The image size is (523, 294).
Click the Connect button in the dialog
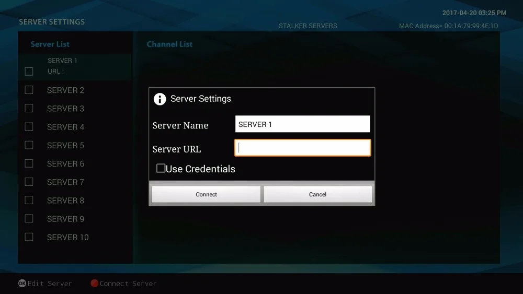click(206, 194)
